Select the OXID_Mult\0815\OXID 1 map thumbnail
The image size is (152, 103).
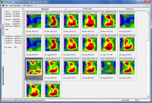108,21
